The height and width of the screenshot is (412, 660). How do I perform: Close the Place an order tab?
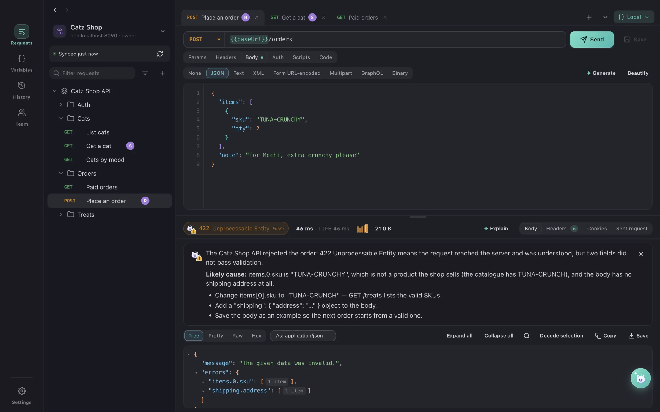pos(257,17)
